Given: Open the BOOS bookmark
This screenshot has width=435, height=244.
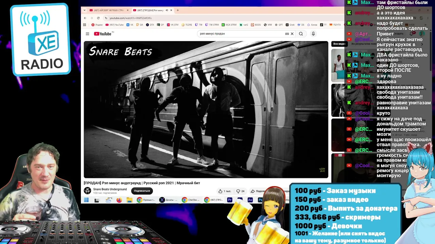Looking at the screenshot, I should click(256, 25).
